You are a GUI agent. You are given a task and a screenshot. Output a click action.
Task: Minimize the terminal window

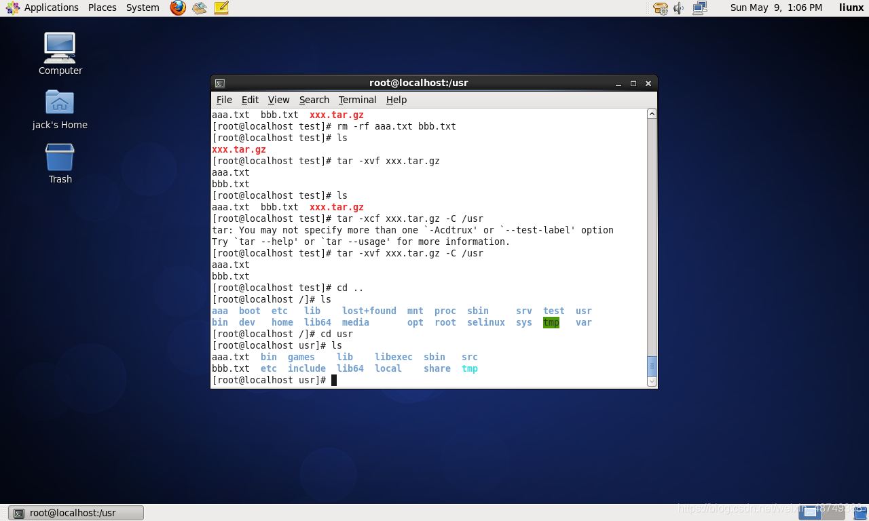(x=618, y=83)
